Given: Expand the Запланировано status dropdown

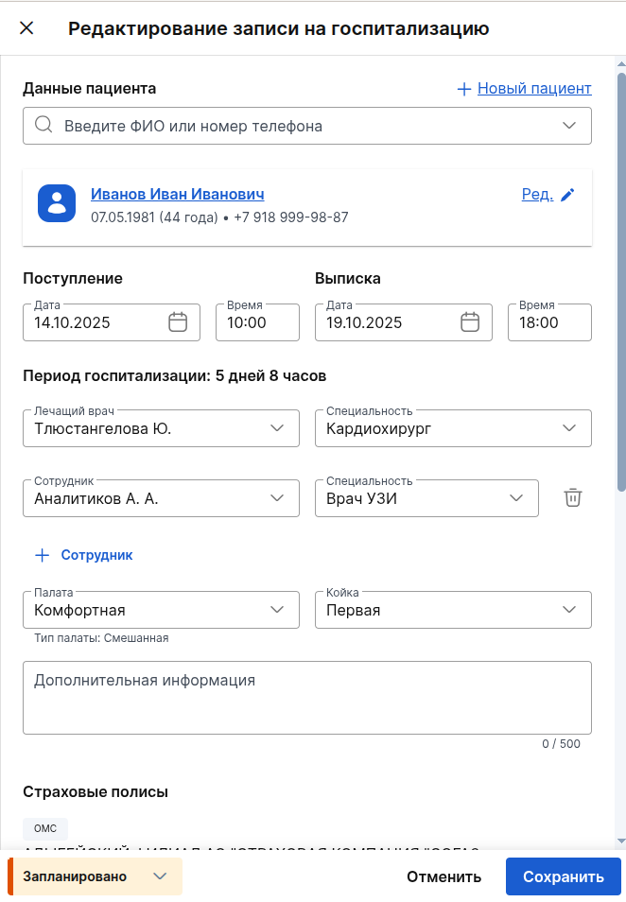Looking at the screenshot, I should tap(160, 876).
